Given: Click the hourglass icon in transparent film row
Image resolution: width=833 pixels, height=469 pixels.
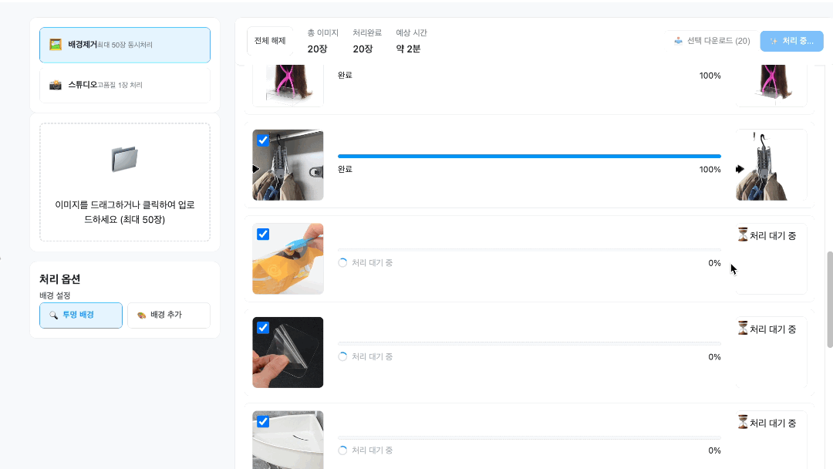Looking at the screenshot, I should click(x=743, y=329).
